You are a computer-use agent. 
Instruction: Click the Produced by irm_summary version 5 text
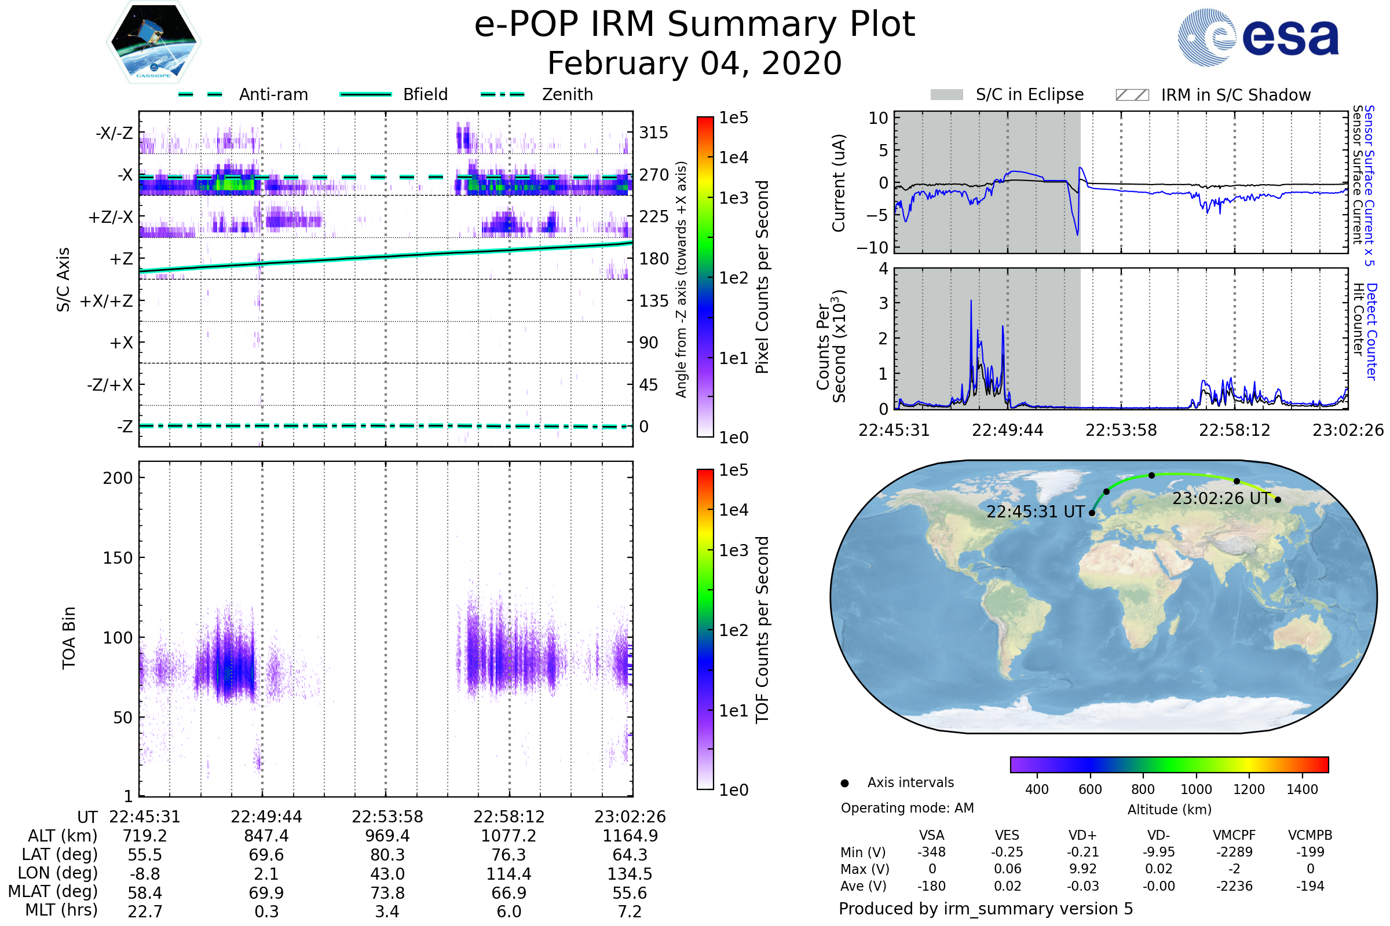pyautogui.click(x=985, y=908)
